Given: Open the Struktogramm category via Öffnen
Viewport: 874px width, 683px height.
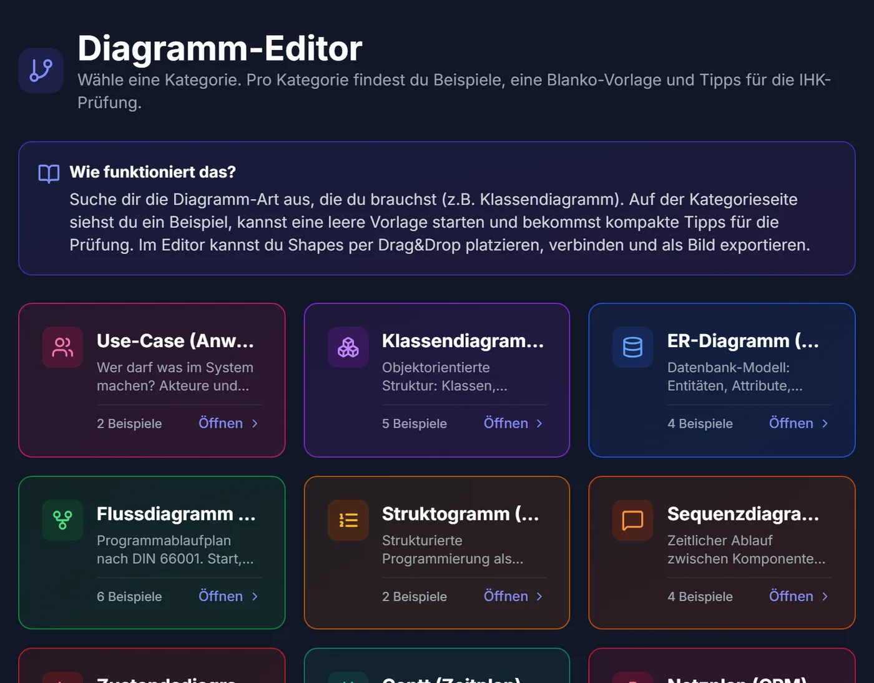Looking at the screenshot, I should point(514,596).
